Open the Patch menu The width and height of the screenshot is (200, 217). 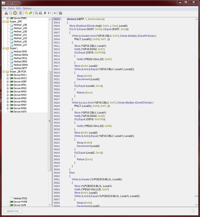(x=11, y=8)
